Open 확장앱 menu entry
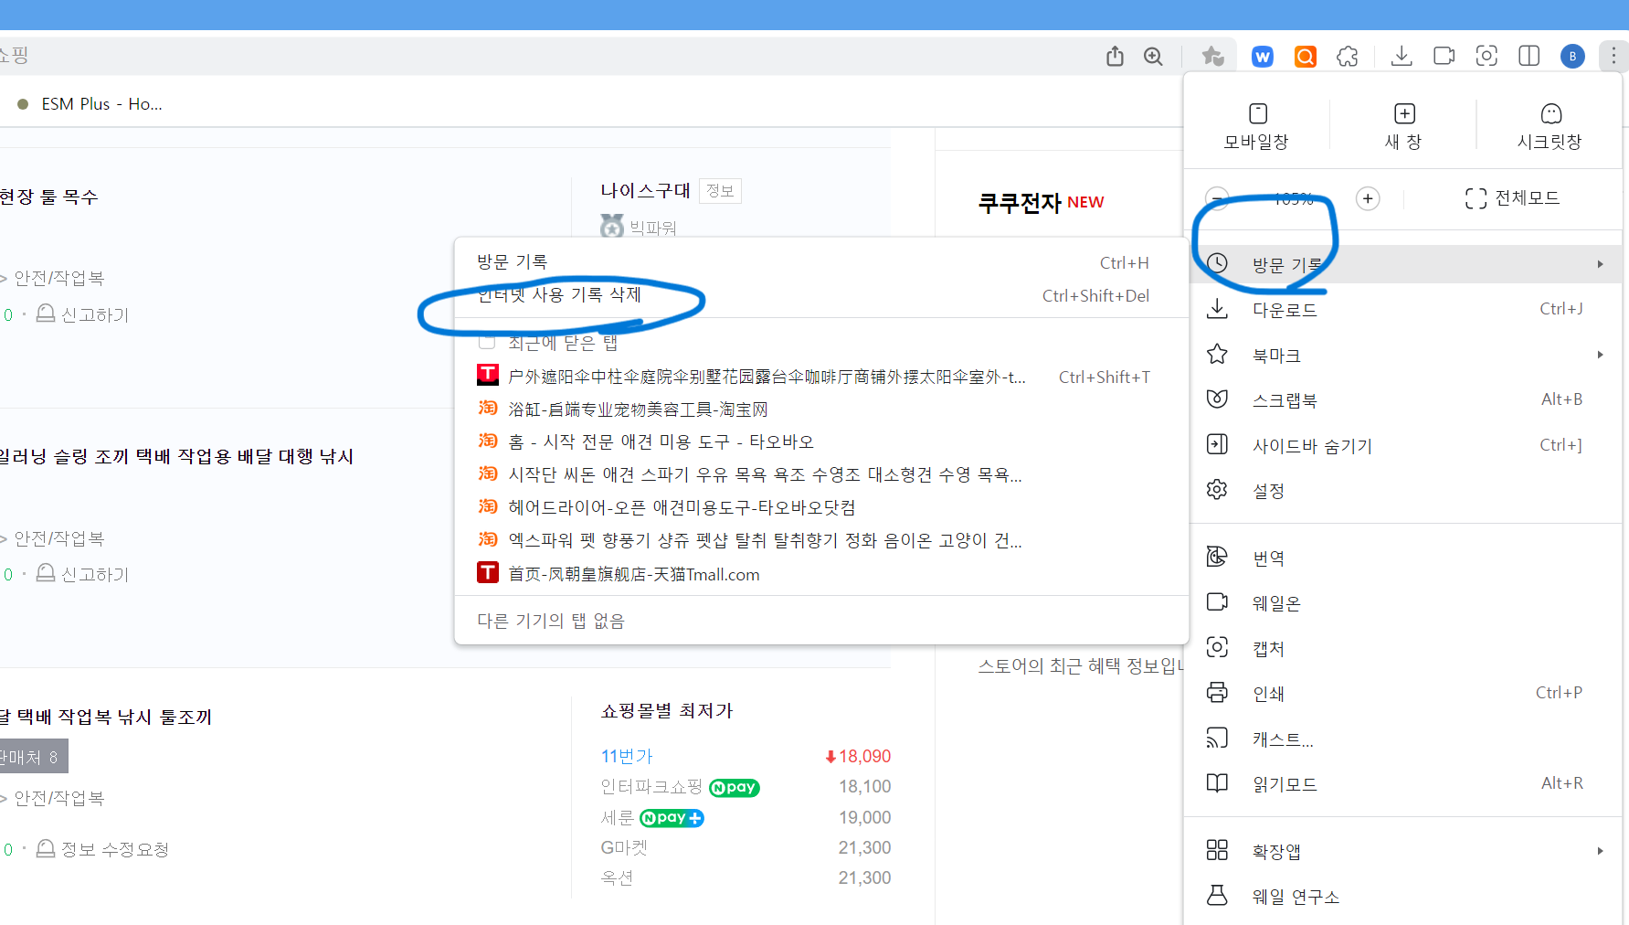1629x925 pixels. (1404, 851)
